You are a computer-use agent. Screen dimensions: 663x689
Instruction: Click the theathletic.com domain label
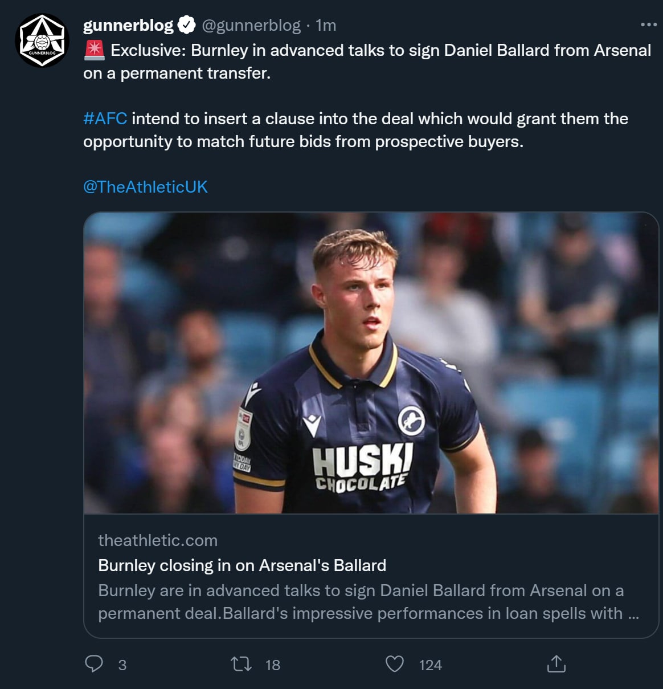click(158, 540)
